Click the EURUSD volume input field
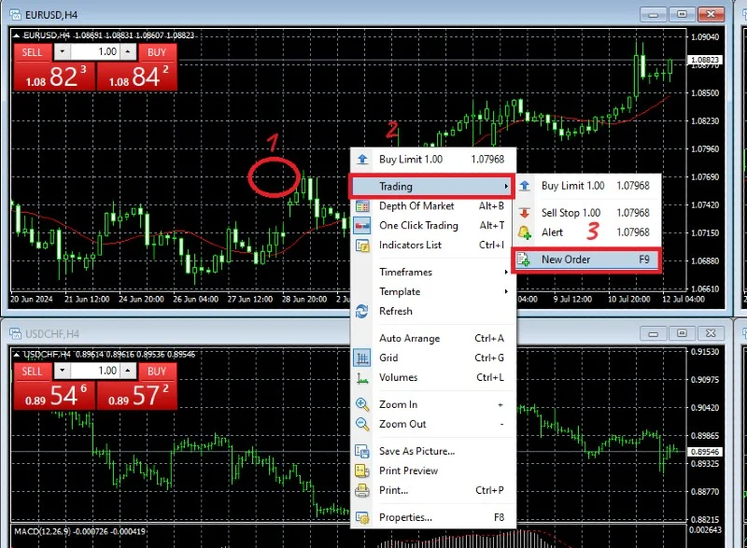 95,51
